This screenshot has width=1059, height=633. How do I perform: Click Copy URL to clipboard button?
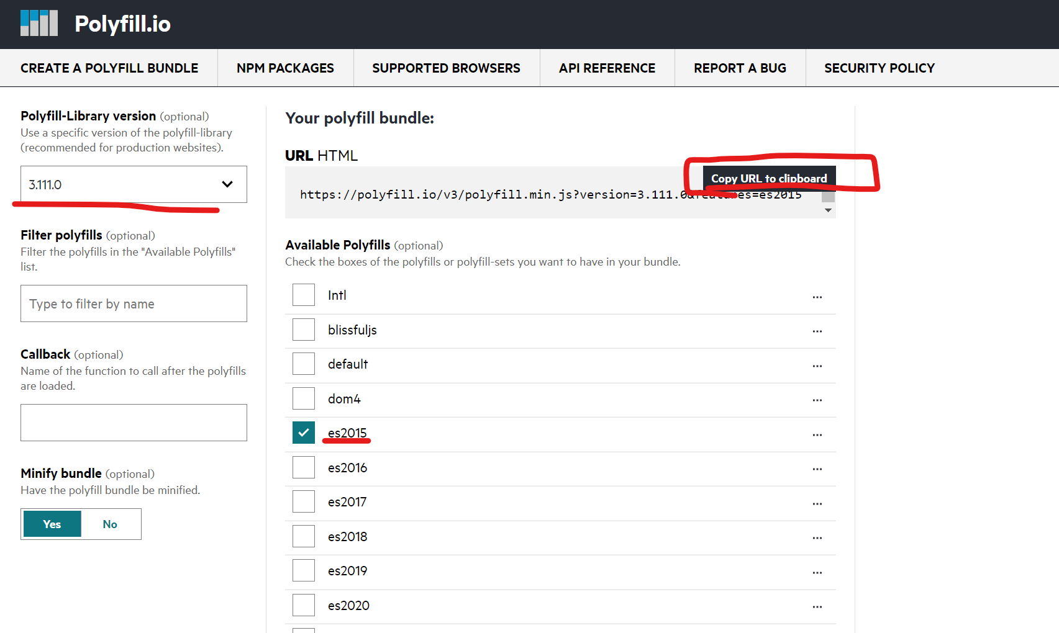[769, 178]
